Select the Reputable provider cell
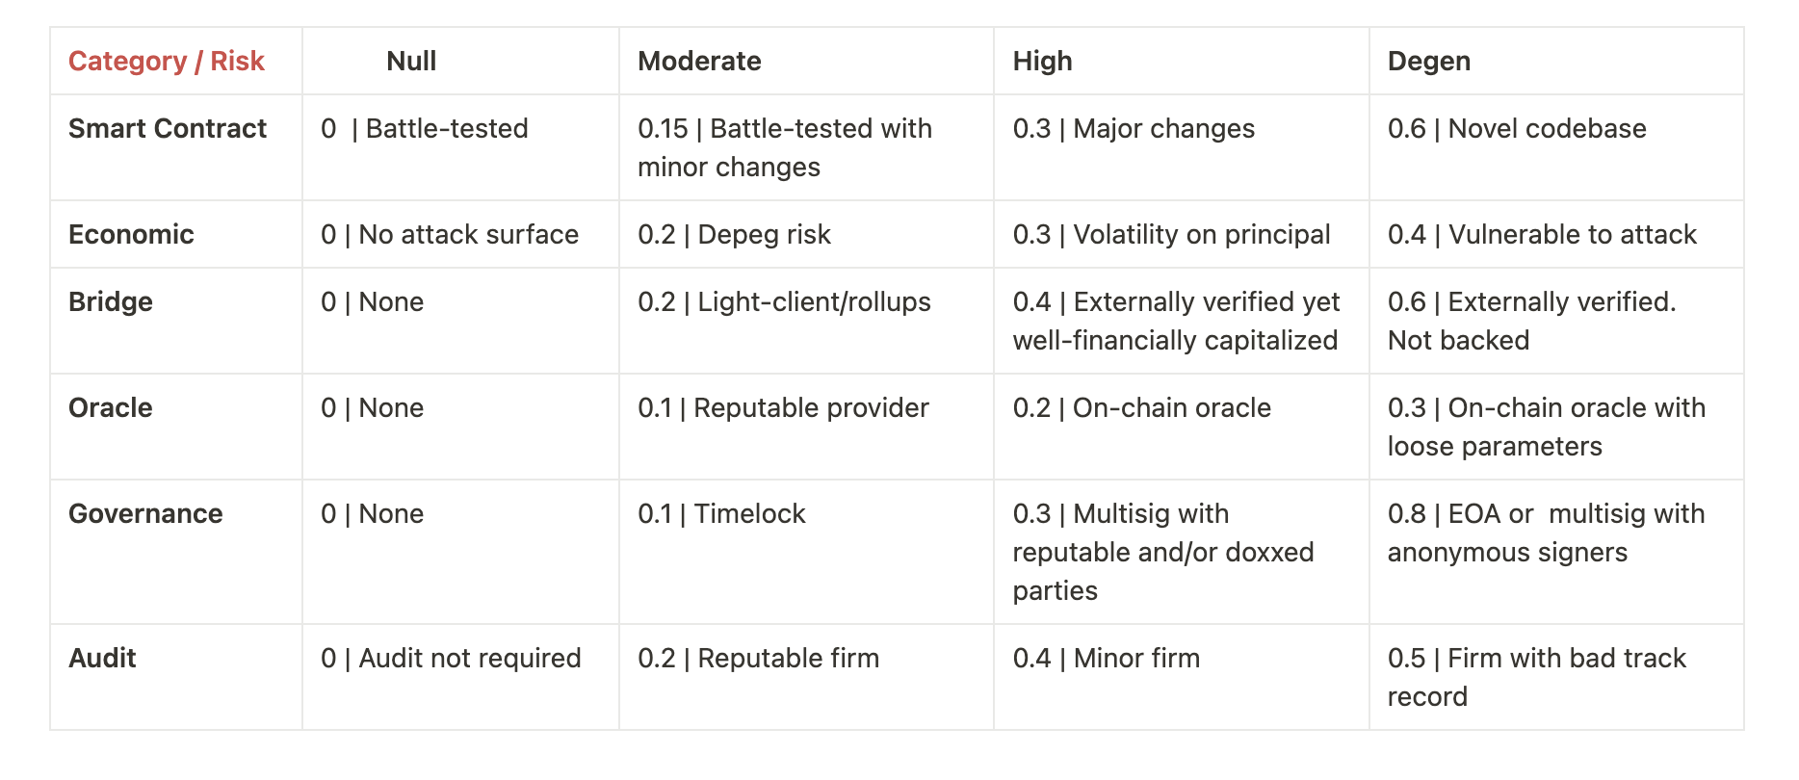1799x780 pixels. pos(783,408)
